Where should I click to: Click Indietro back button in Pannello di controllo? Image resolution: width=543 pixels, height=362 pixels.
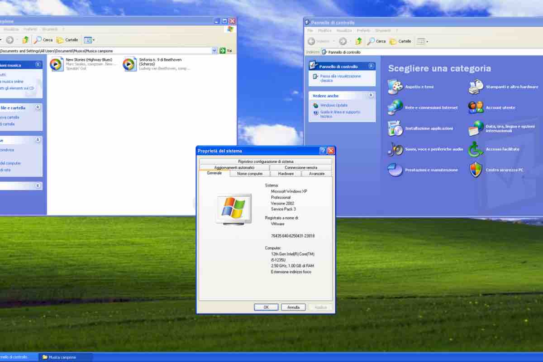point(319,41)
